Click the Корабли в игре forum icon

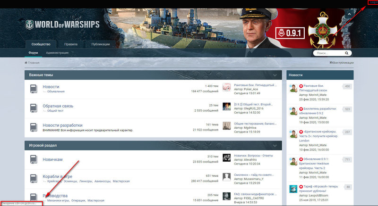(34, 179)
